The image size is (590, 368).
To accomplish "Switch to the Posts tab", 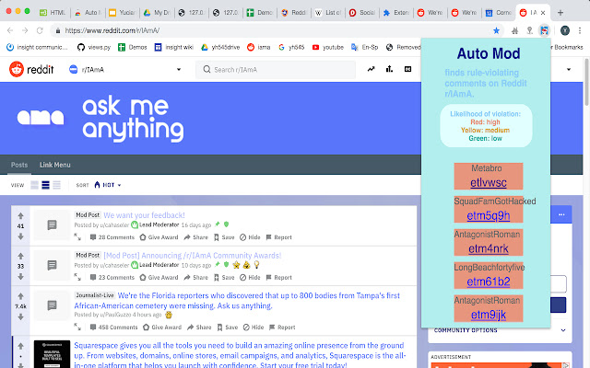I will pos(19,165).
